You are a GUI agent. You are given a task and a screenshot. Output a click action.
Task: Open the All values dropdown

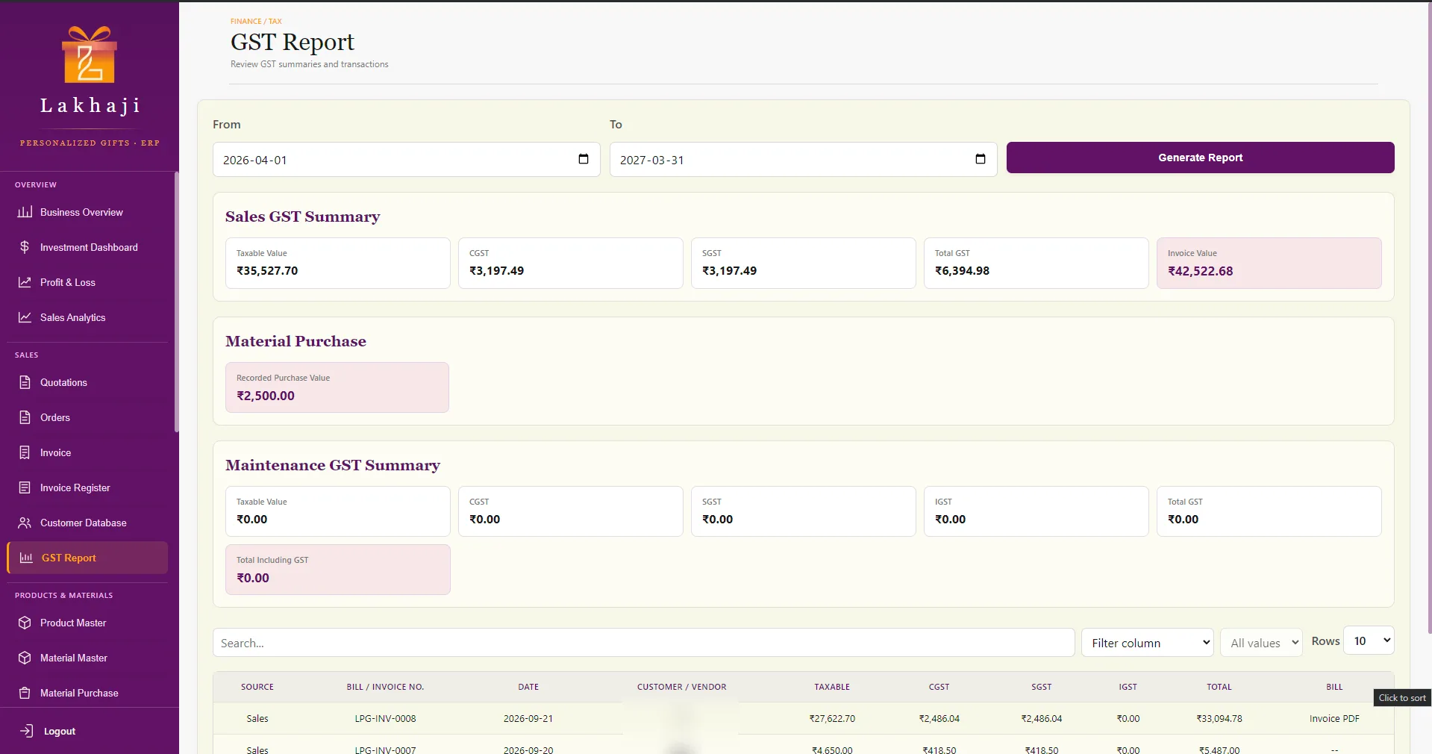1261,643
